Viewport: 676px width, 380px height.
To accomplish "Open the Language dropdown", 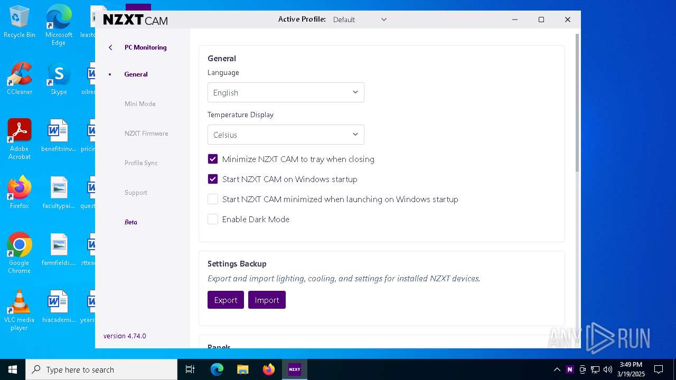I will (286, 92).
